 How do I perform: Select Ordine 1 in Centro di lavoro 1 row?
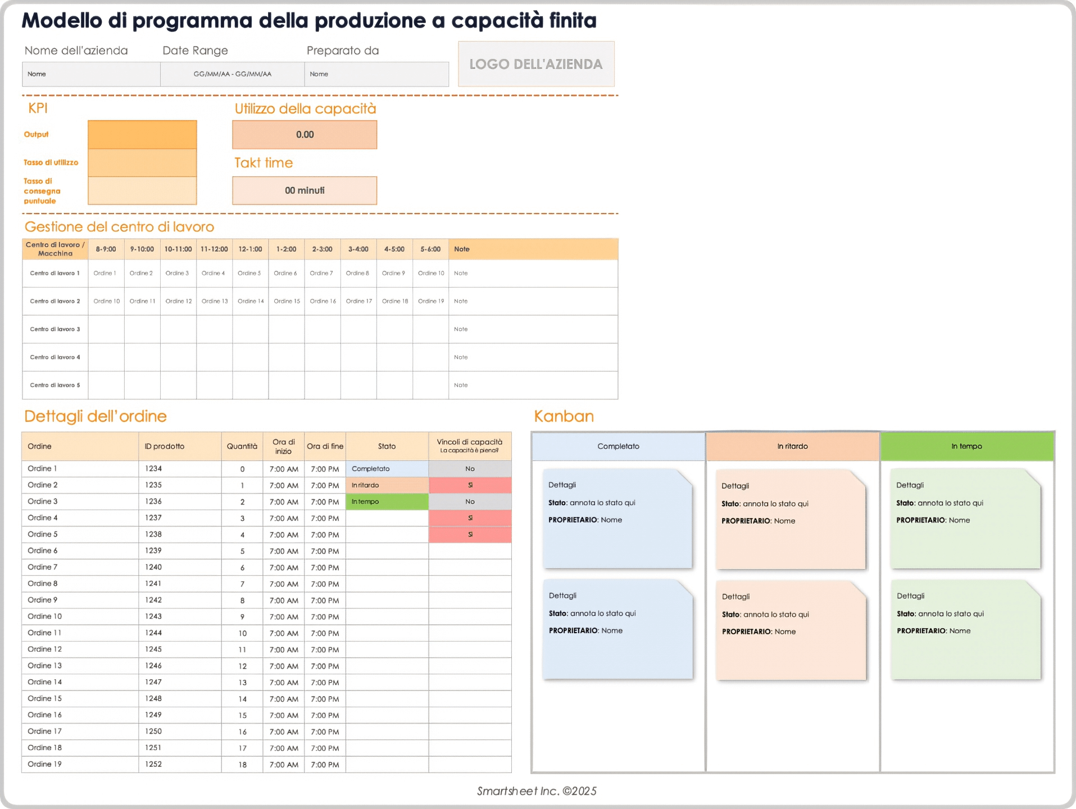(x=106, y=273)
